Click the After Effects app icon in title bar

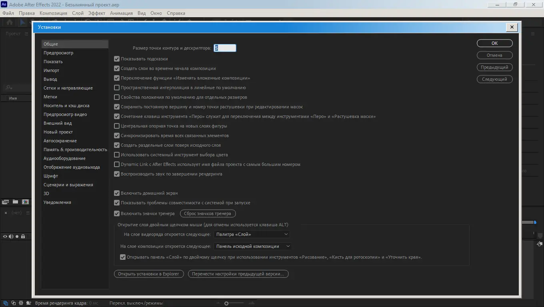pos(4,4)
